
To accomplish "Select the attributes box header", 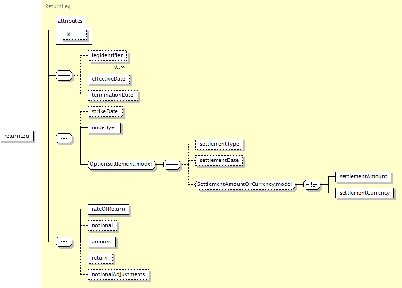I will 70,21.
